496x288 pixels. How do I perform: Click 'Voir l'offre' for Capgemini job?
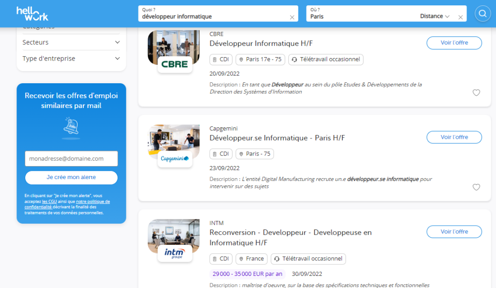pyautogui.click(x=454, y=137)
